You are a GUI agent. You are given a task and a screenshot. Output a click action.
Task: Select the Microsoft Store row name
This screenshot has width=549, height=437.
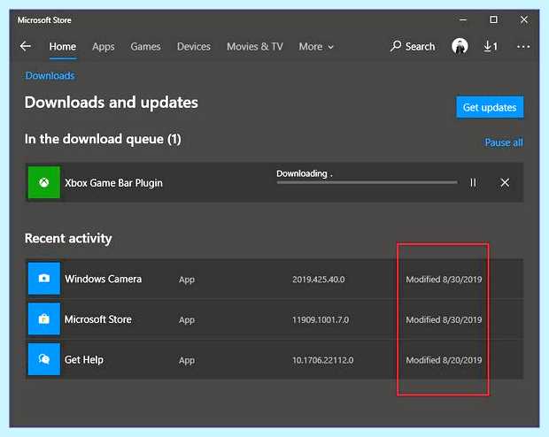coord(98,319)
